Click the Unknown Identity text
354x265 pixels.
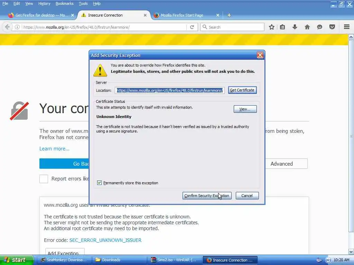click(114, 117)
